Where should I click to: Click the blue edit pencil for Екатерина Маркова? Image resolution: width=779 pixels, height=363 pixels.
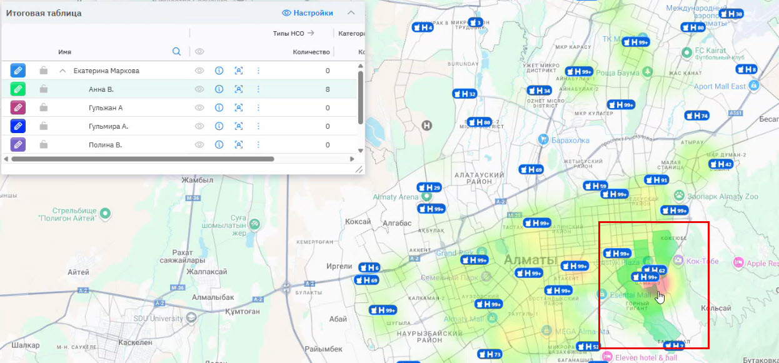click(18, 71)
